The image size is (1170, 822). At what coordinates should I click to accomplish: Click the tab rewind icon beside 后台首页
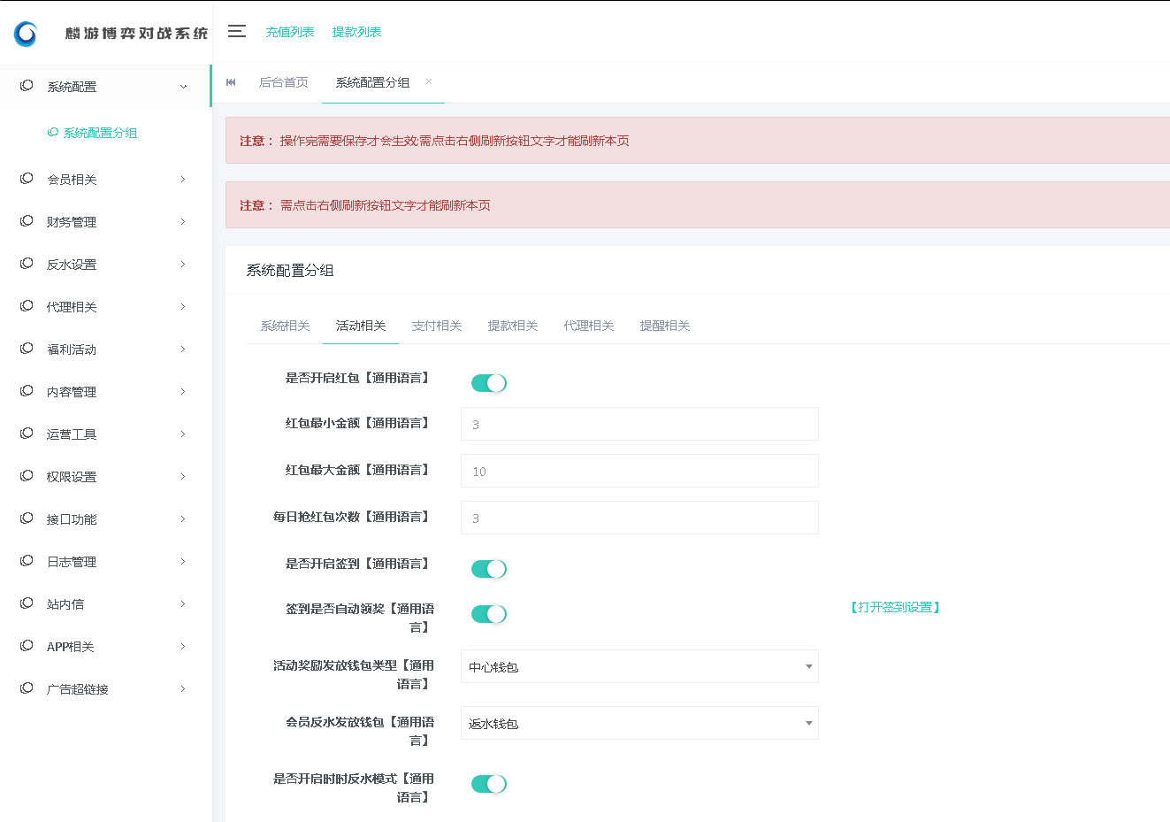(231, 81)
